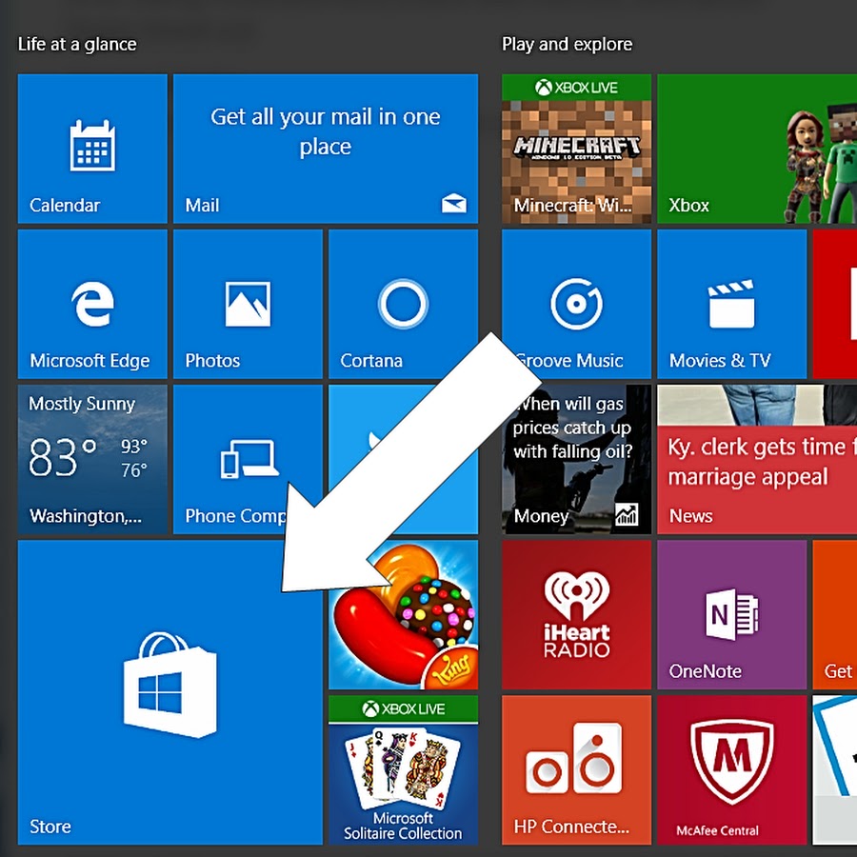
Task: Open the Mail tile
Action: (x=326, y=149)
